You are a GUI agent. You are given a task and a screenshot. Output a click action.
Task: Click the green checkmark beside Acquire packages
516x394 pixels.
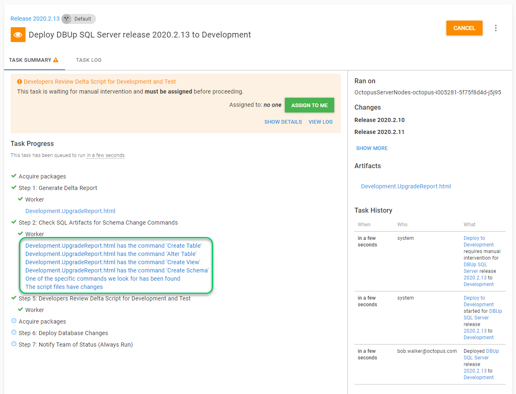click(x=14, y=176)
